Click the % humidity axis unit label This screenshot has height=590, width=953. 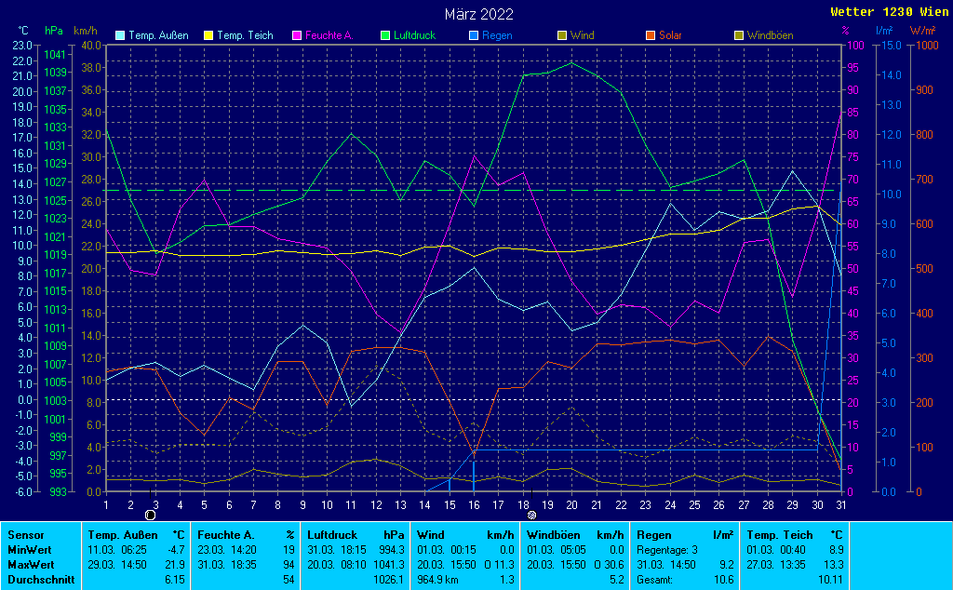tap(845, 31)
